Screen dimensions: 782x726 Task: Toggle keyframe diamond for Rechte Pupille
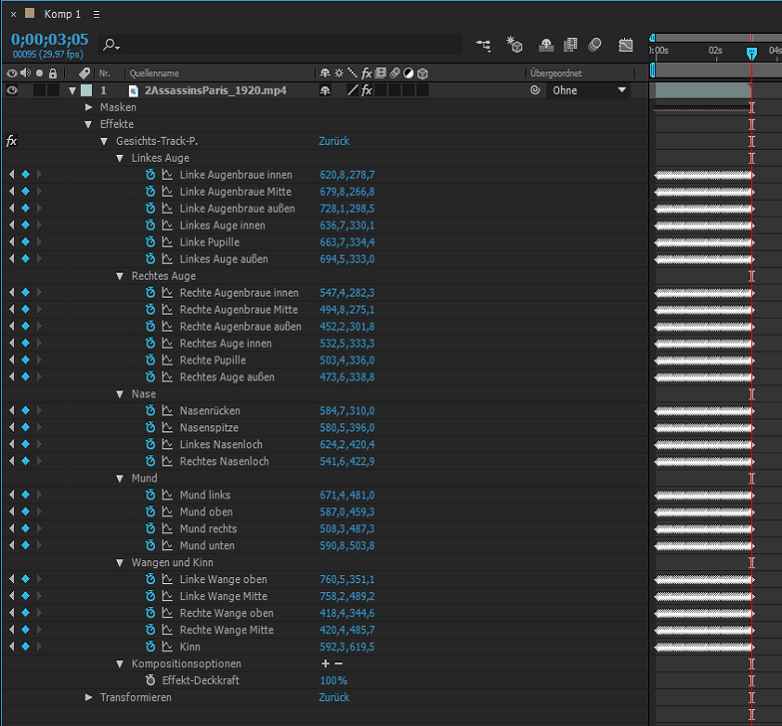click(26, 361)
